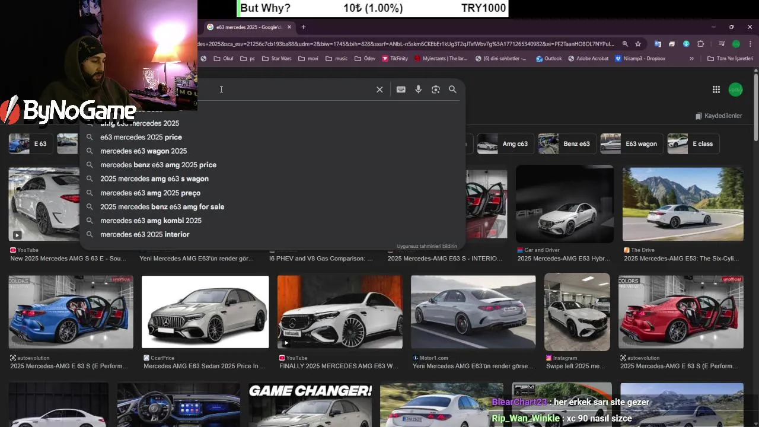Open the Car and Driver AMG E53 image
The width and height of the screenshot is (759, 427).
[565, 204]
